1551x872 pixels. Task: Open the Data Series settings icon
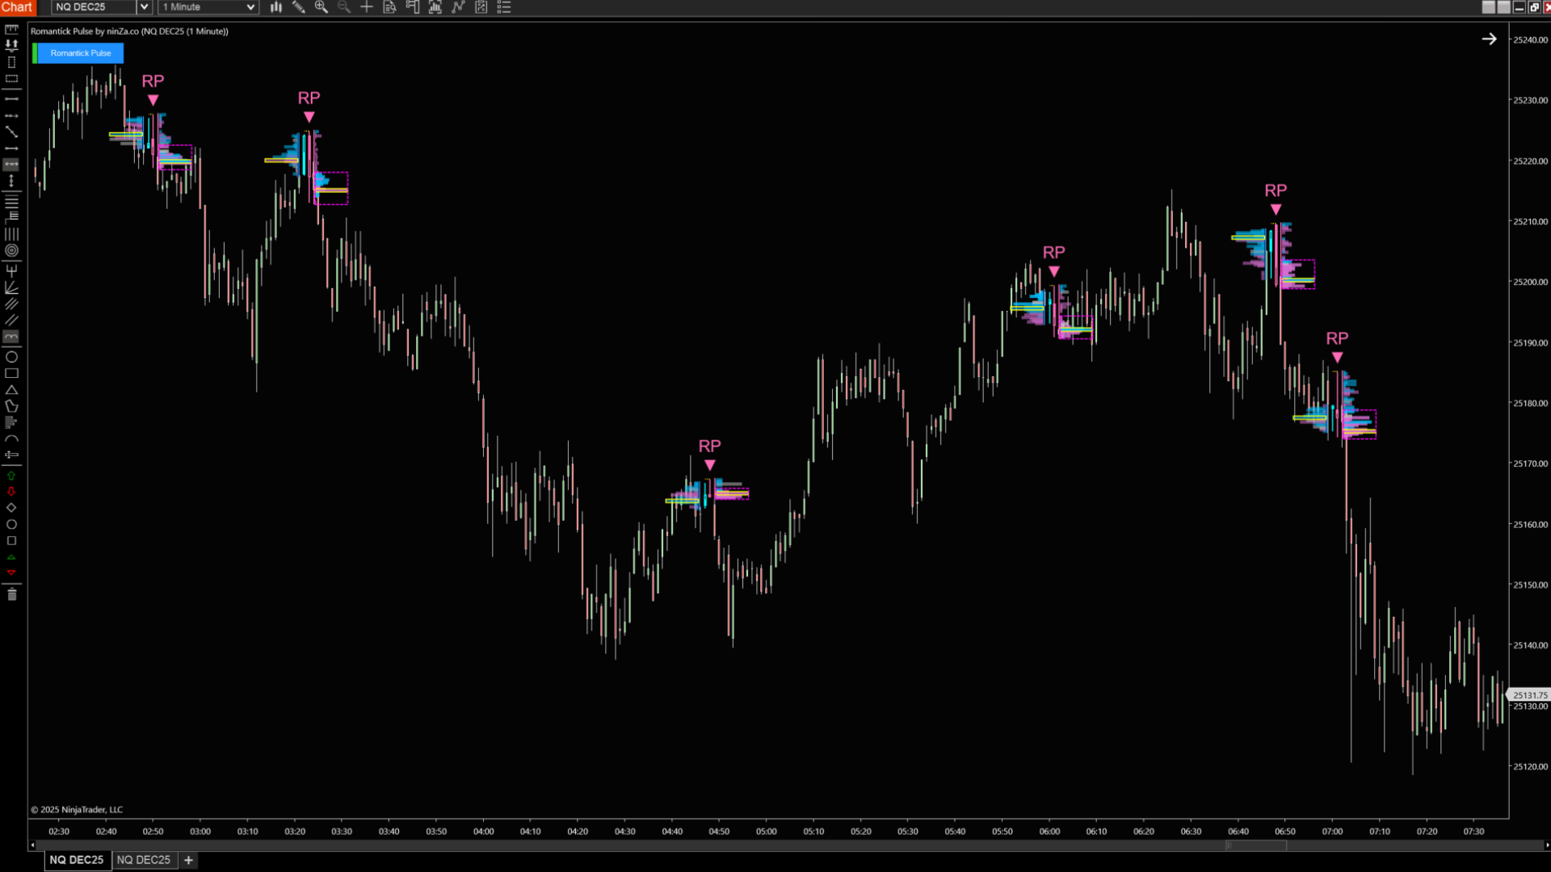(x=389, y=7)
